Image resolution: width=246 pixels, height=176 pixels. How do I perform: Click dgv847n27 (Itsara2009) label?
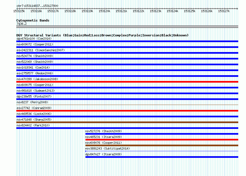point(103,154)
